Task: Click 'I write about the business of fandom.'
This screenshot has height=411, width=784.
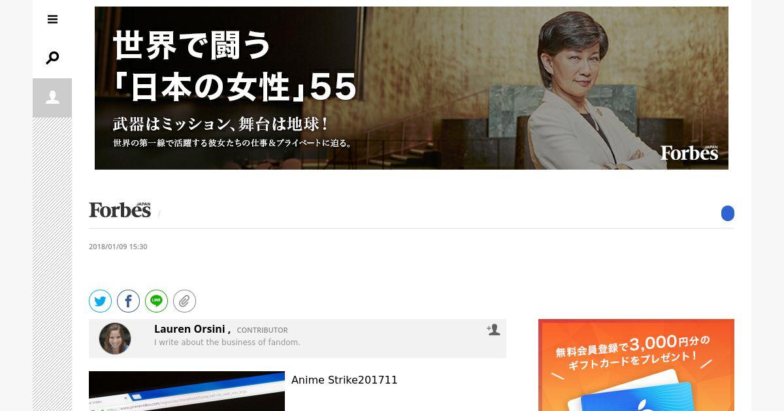Action: (x=227, y=342)
